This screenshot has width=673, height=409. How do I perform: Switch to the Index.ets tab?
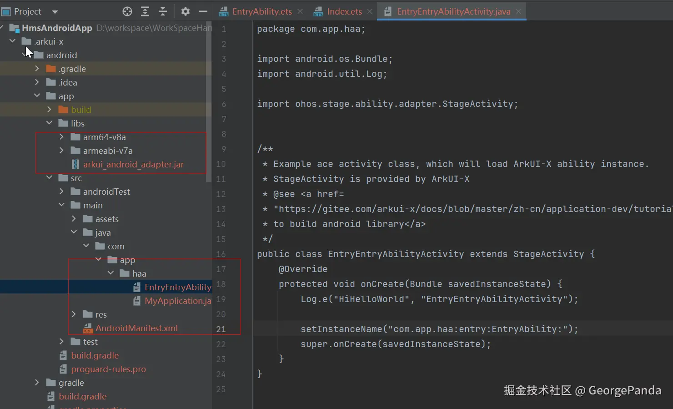344,12
